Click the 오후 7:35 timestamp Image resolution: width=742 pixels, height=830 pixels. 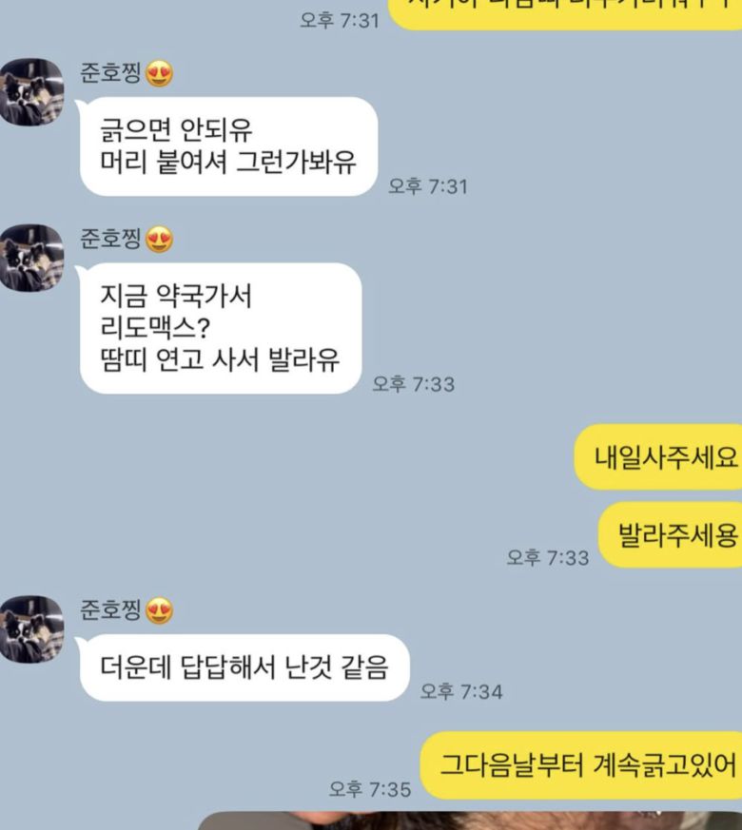pos(370,789)
